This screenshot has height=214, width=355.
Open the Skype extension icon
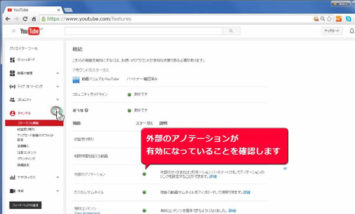click(348, 19)
